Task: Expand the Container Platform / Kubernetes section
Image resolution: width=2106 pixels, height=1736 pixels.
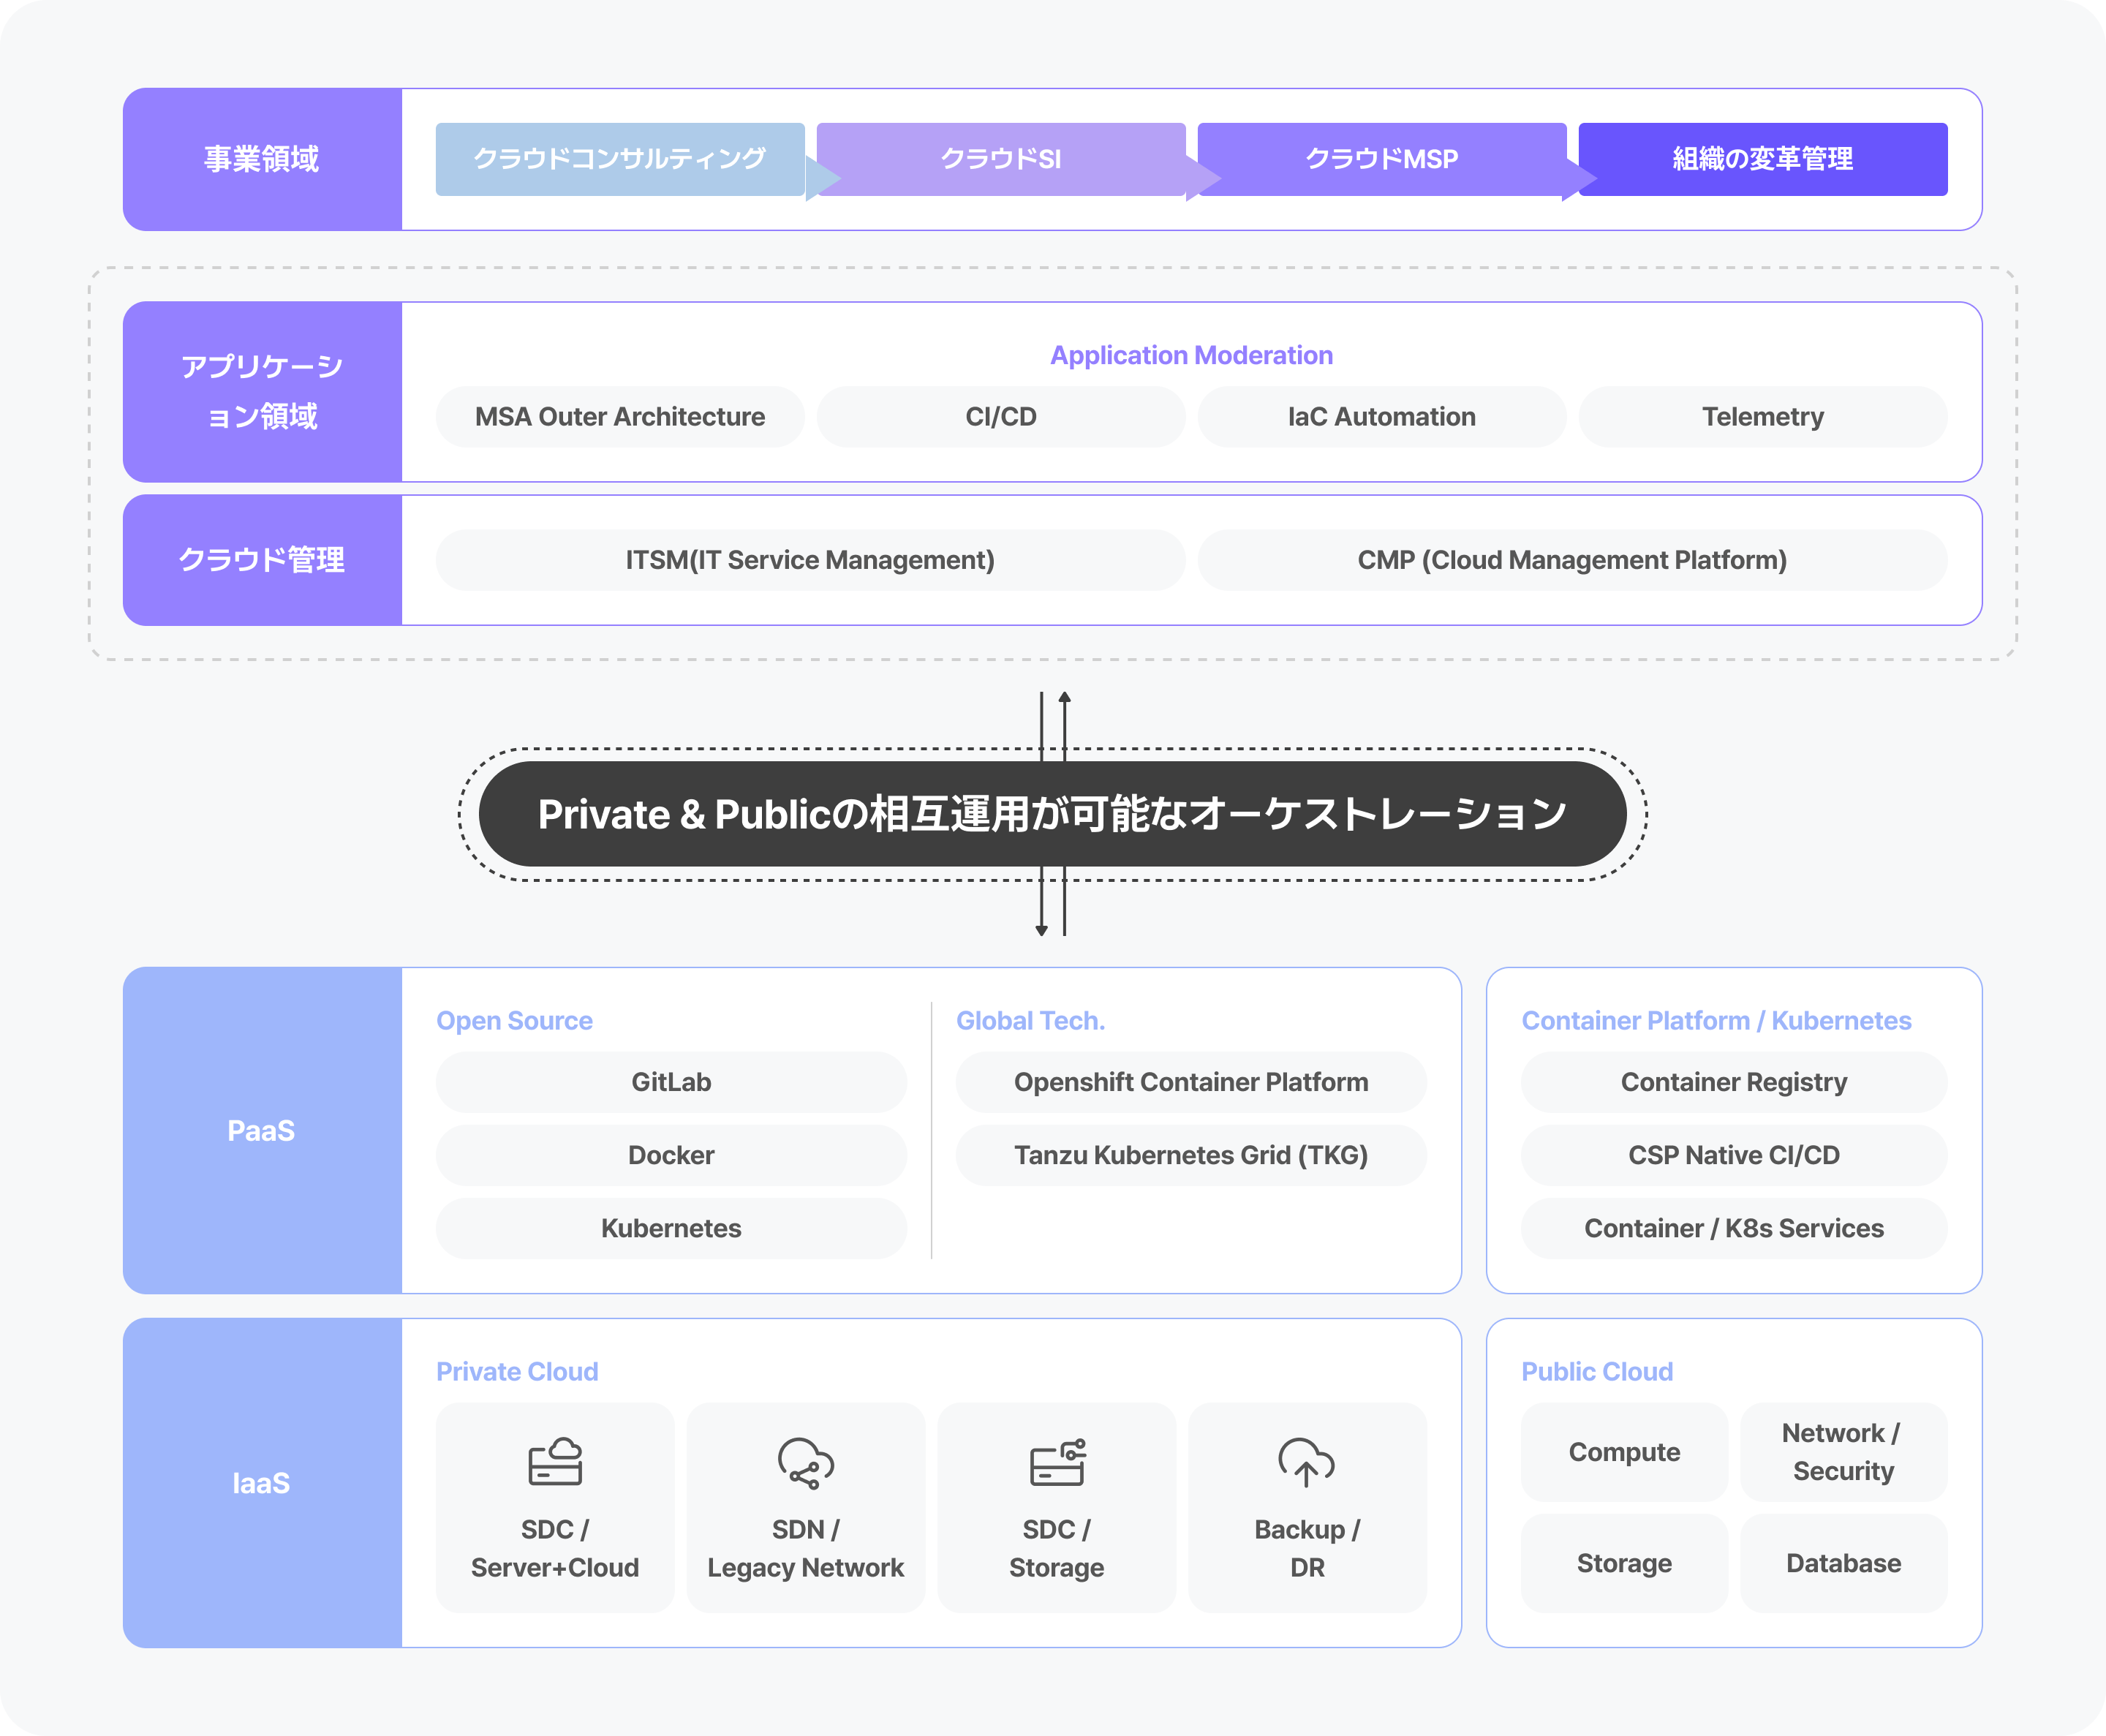Action: click(1714, 1020)
